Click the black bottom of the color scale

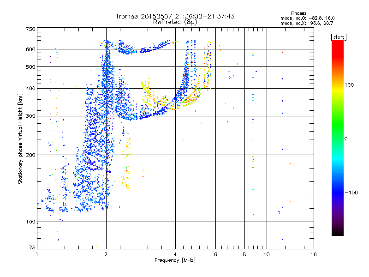pos(338,232)
